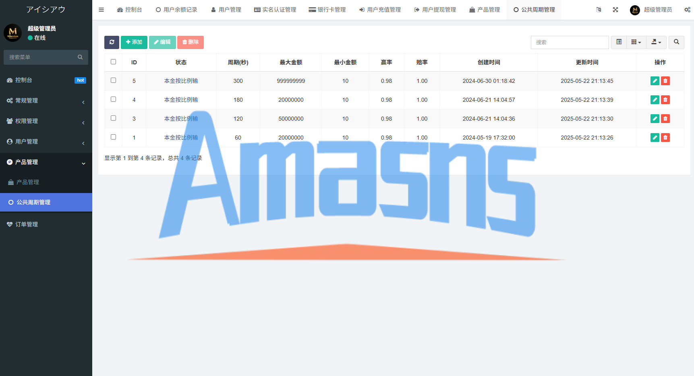Open the column visibility dropdown
Viewport: 694px width, 376px height.
point(636,42)
